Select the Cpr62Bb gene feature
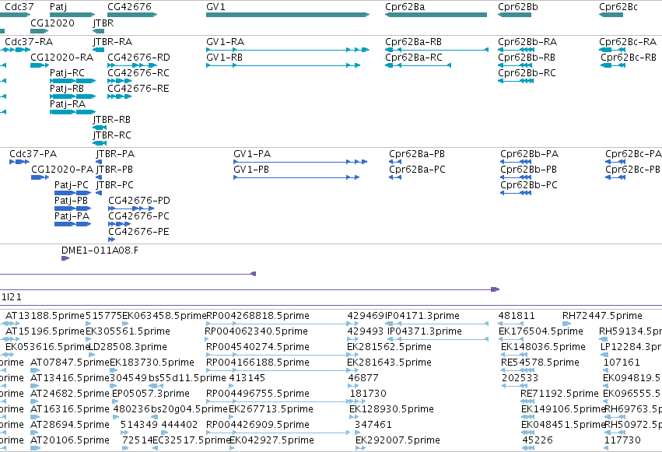 (514, 15)
